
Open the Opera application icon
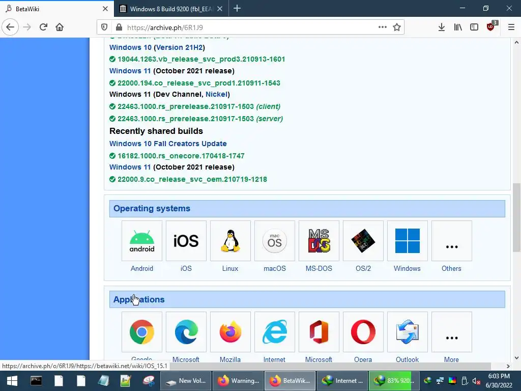pyautogui.click(x=363, y=332)
